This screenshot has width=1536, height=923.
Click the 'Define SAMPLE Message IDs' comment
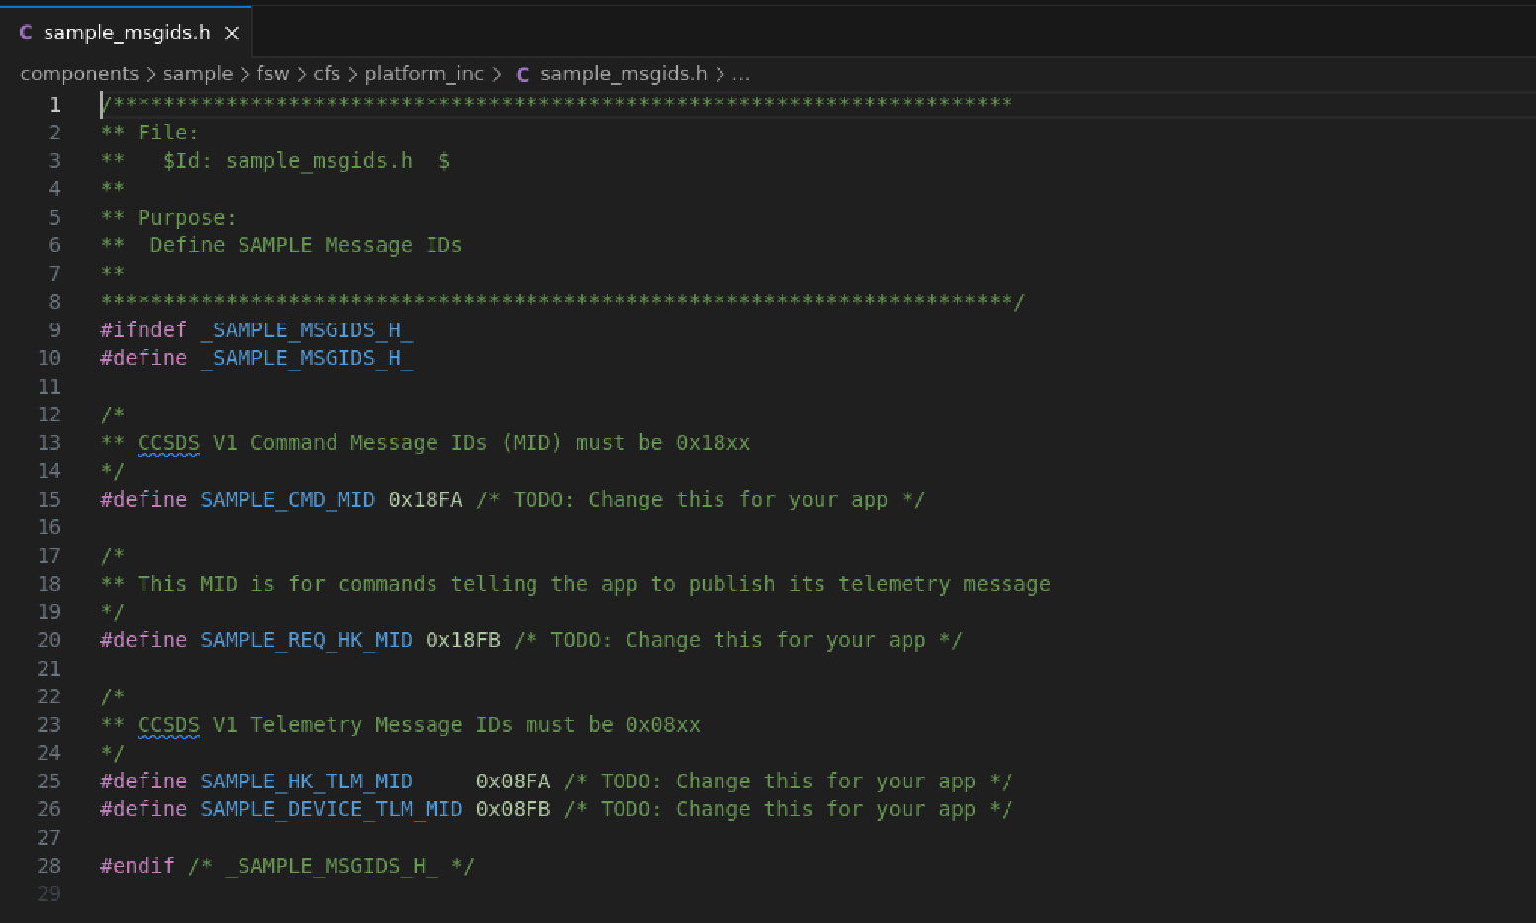(306, 245)
